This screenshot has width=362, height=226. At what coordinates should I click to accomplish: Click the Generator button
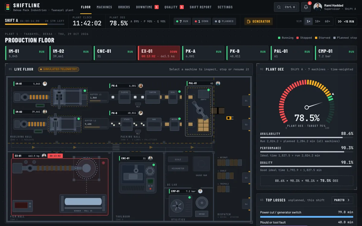point(259,21)
